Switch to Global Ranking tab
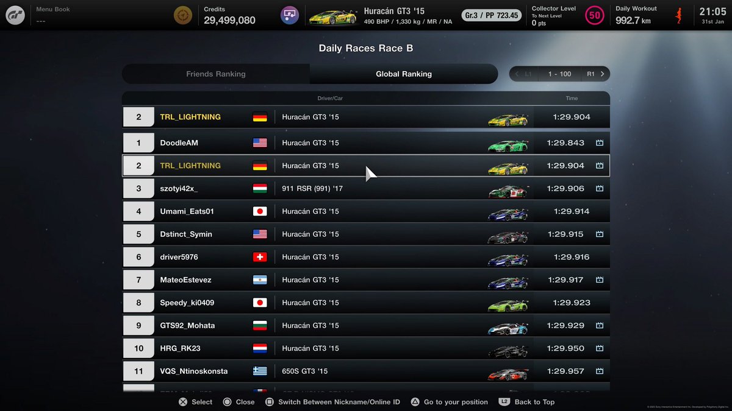732x411 pixels. pos(404,74)
